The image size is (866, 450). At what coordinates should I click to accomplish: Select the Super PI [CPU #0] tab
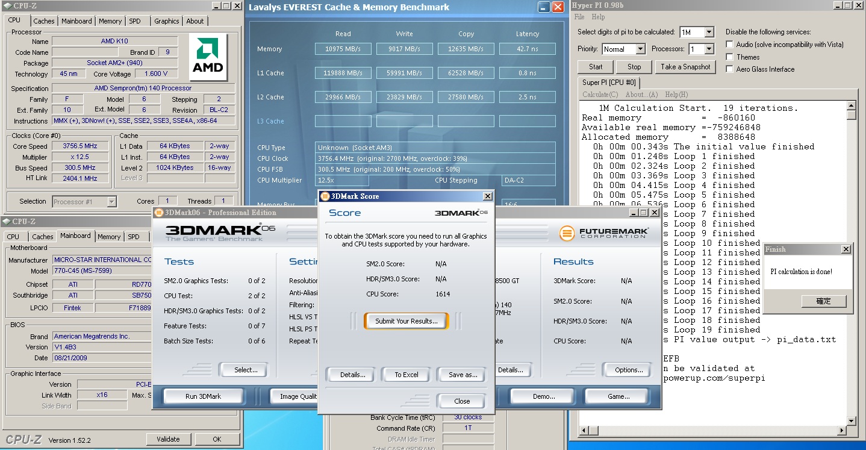(x=609, y=83)
